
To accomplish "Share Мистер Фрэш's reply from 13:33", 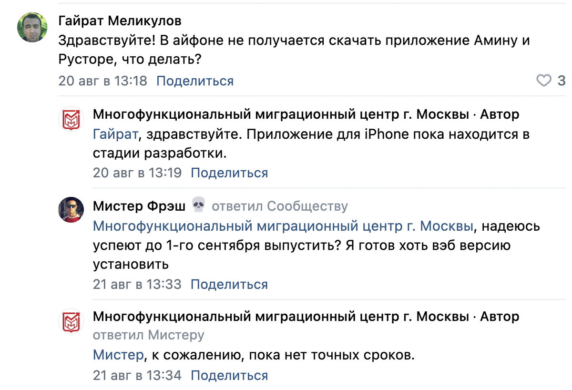I will [x=229, y=285].
